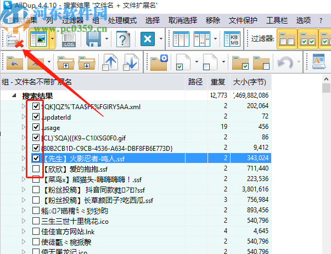The image size is (331, 254).
Task: Check the 三生三世十里桃花.ico checkbox
Action: [x=36, y=221]
